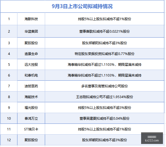This screenshot has width=166, height=147.
Task: Click row number 10 beside 泰鸿万立
Action: (9, 119)
